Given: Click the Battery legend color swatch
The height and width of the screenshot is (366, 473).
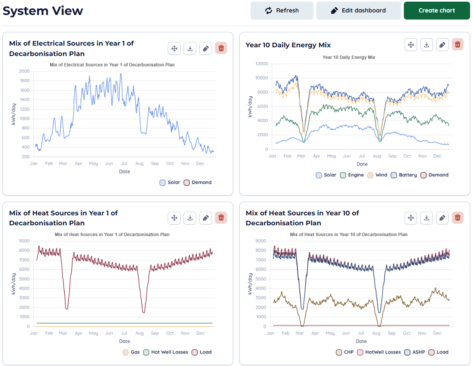Looking at the screenshot, I should pos(394,175).
